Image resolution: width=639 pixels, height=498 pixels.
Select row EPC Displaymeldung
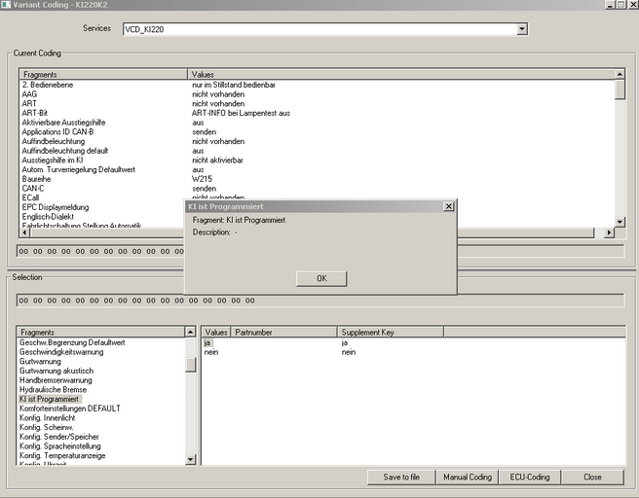[x=55, y=207]
